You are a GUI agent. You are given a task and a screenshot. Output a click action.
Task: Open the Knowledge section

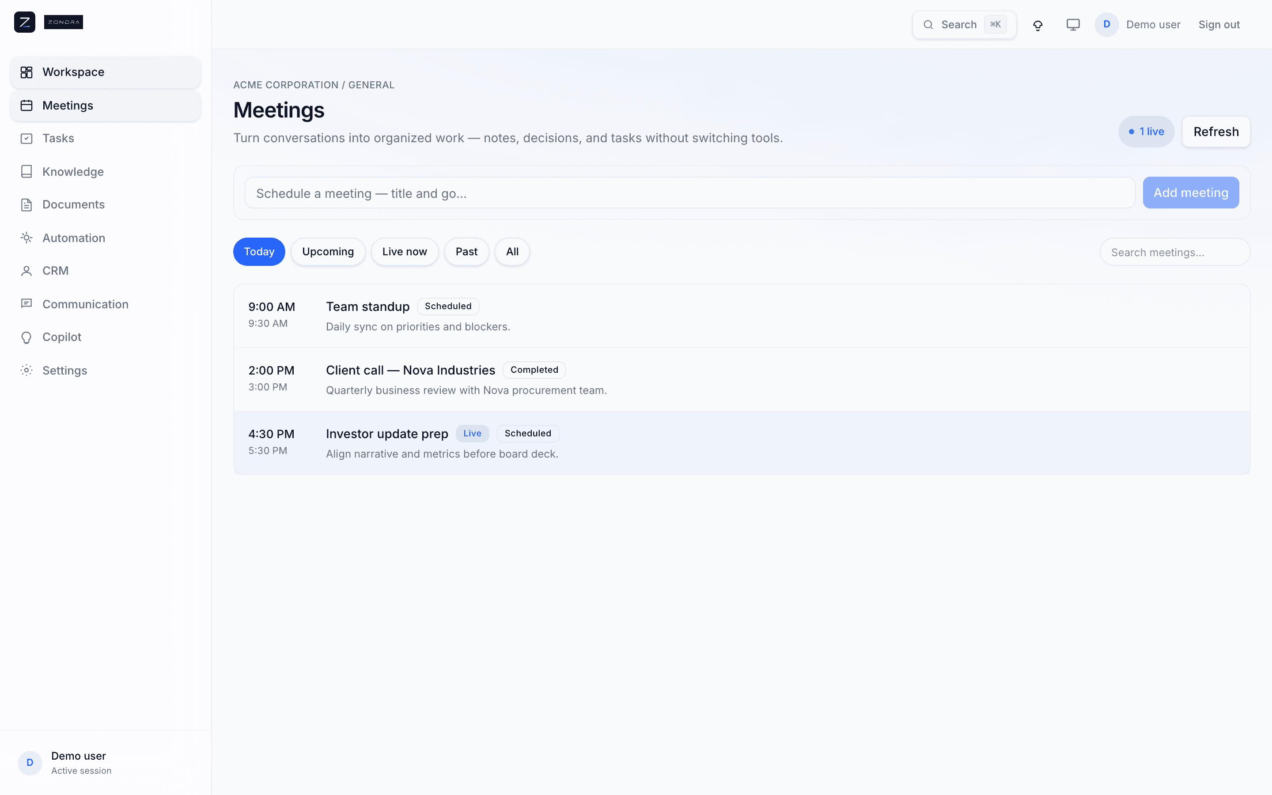pos(73,172)
